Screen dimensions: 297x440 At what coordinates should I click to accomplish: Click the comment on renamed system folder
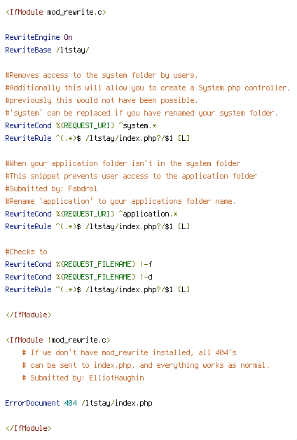(141, 113)
